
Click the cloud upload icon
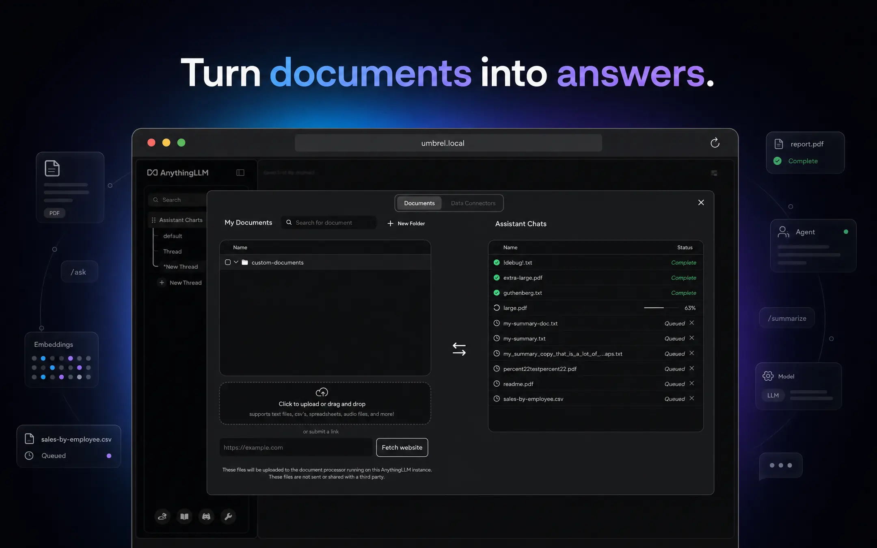[x=322, y=392]
